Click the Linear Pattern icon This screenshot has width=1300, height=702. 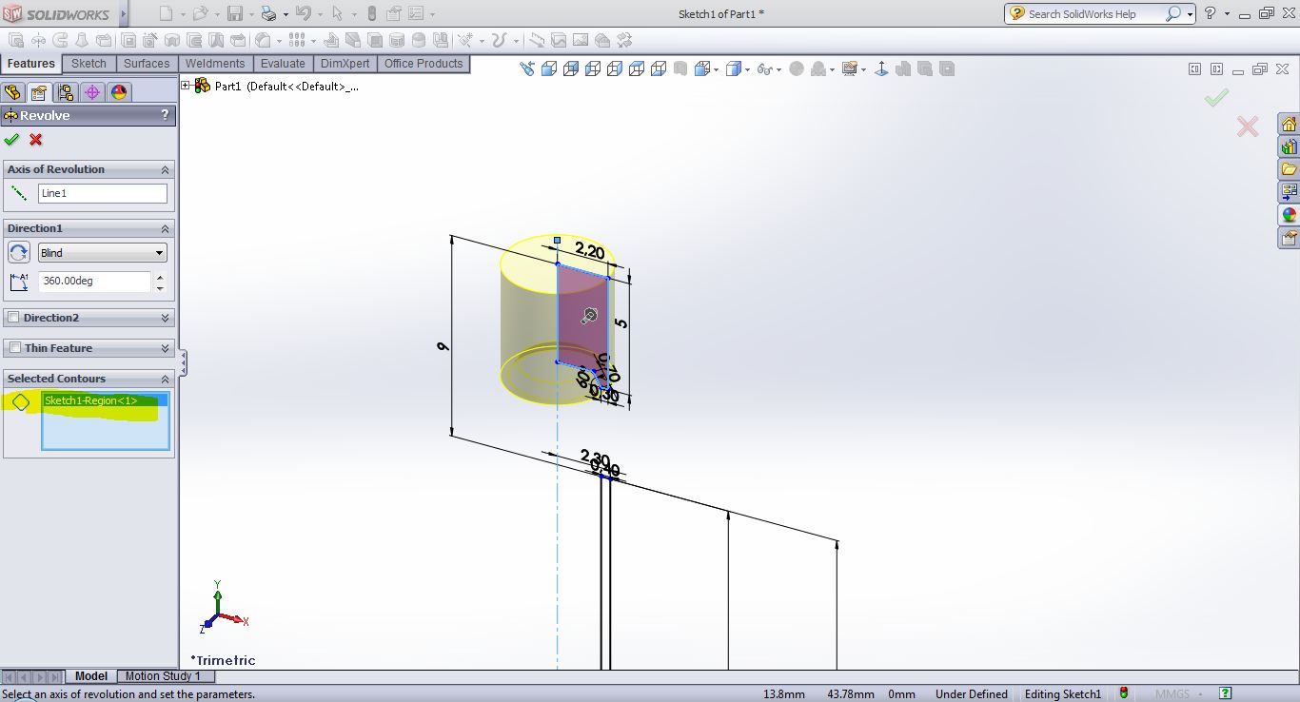[x=296, y=41]
